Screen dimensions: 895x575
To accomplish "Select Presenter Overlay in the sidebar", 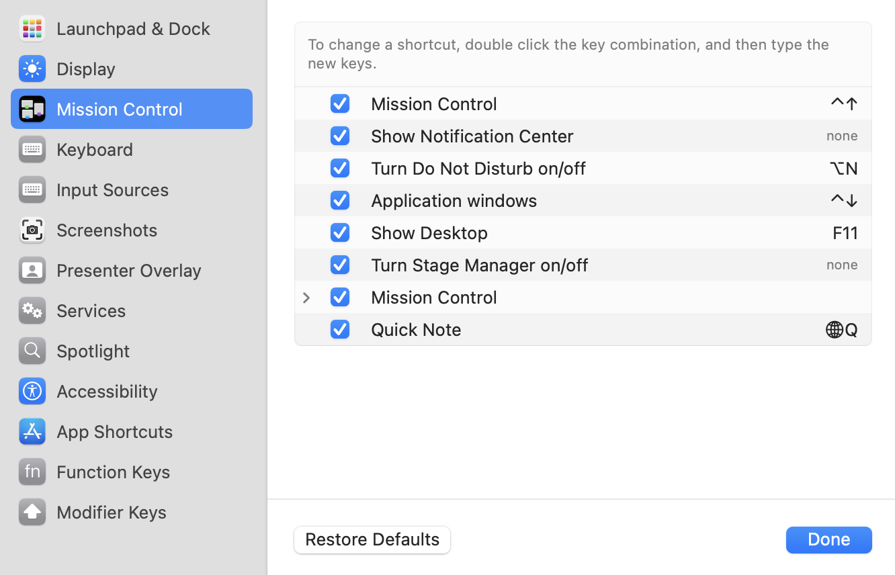I will [128, 270].
